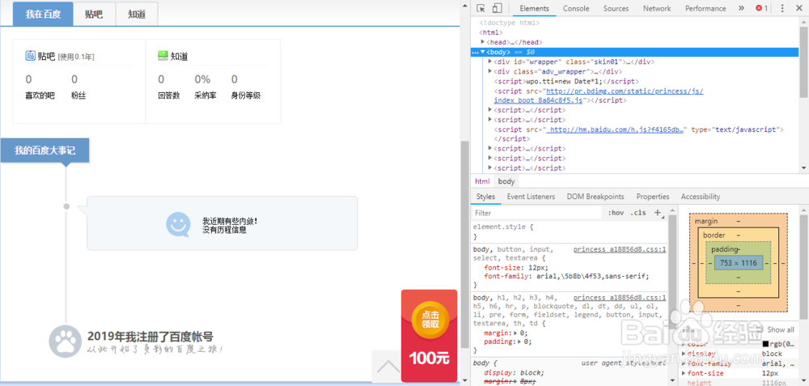Expand the computed font-family property
This screenshot has height=386, width=809.
click(684, 363)
